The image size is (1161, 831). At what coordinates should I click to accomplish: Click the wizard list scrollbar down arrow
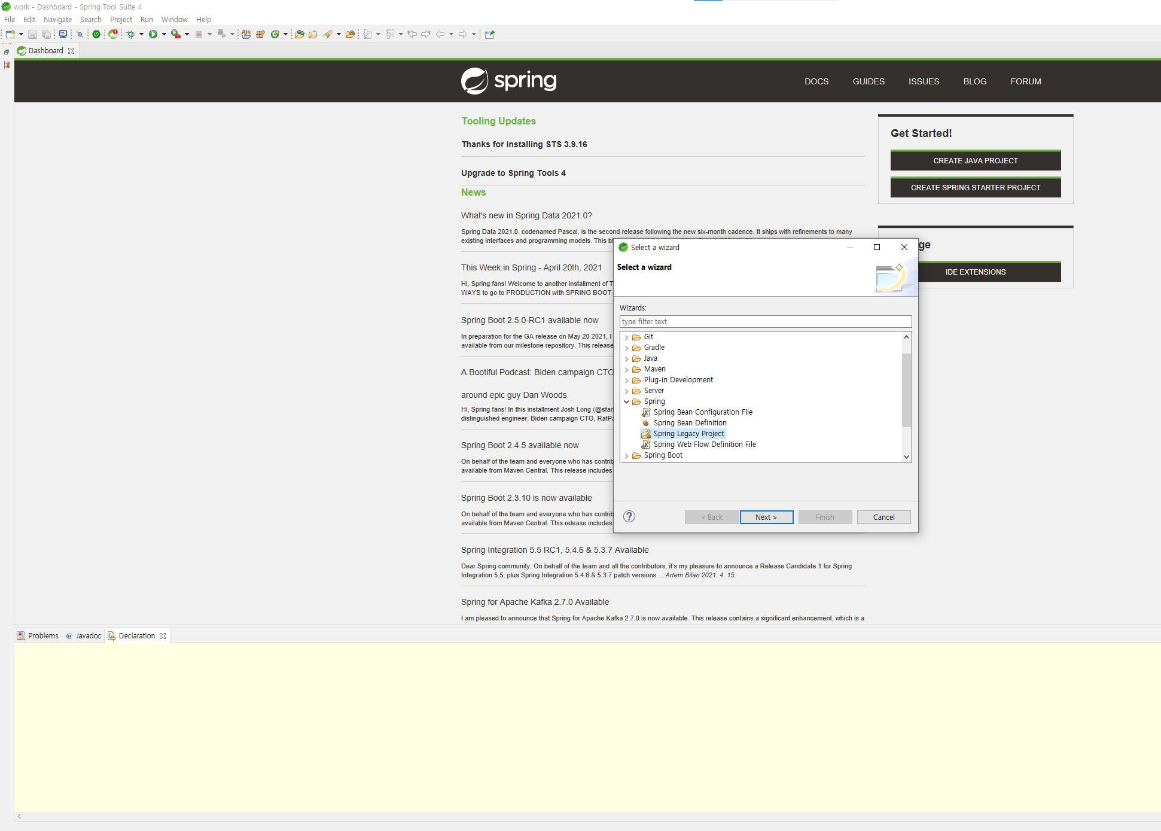(906, 456)
